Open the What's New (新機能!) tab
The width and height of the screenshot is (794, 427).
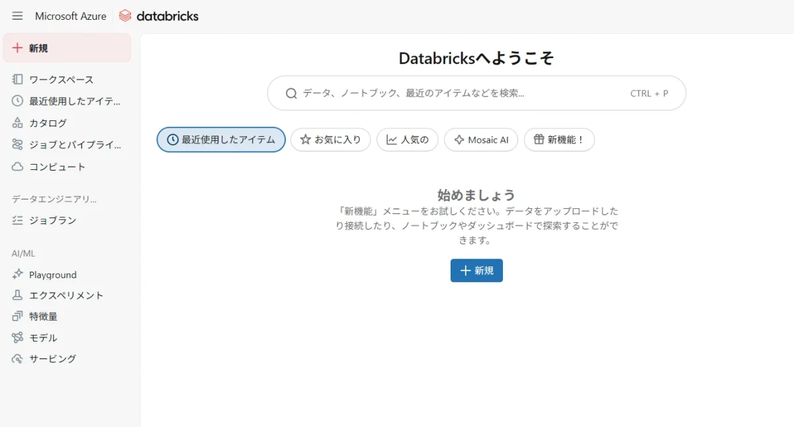click(559, 139)
